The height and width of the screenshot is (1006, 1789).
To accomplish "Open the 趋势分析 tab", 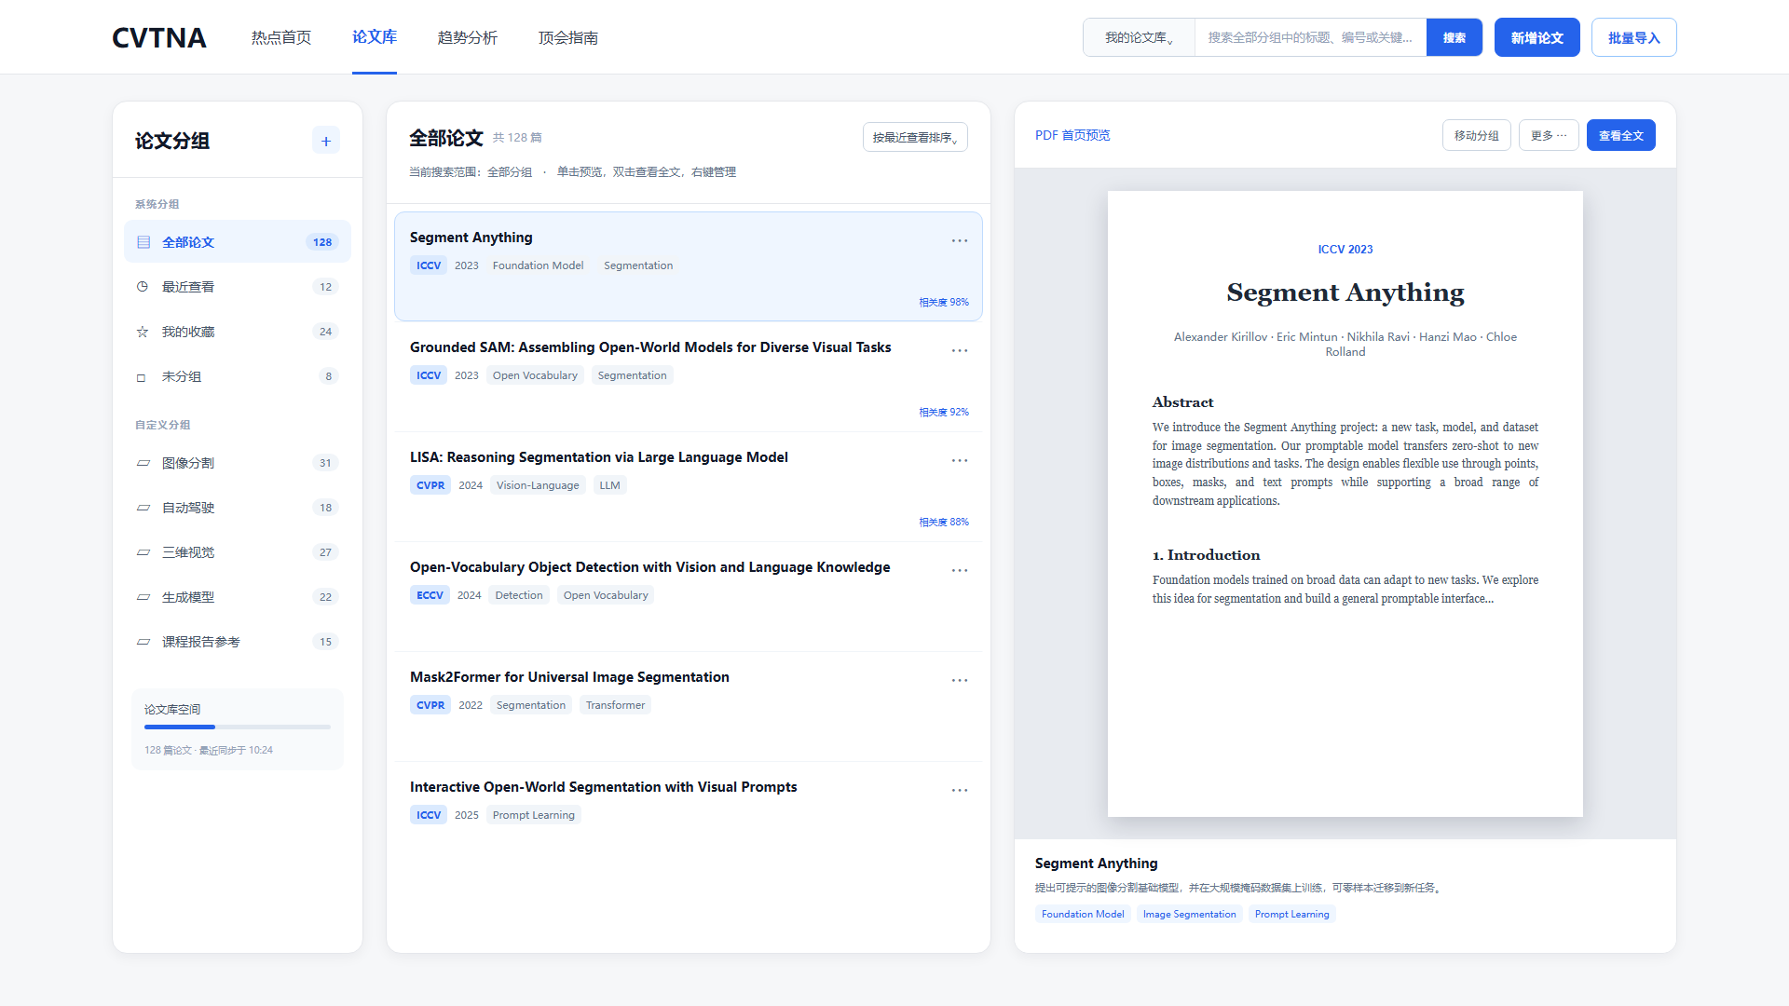I will pyautogui.click(x=468, y=37).
